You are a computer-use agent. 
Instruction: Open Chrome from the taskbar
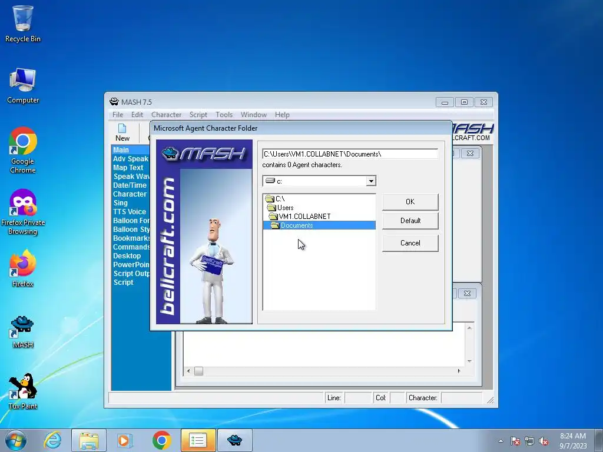coord(161,440)
